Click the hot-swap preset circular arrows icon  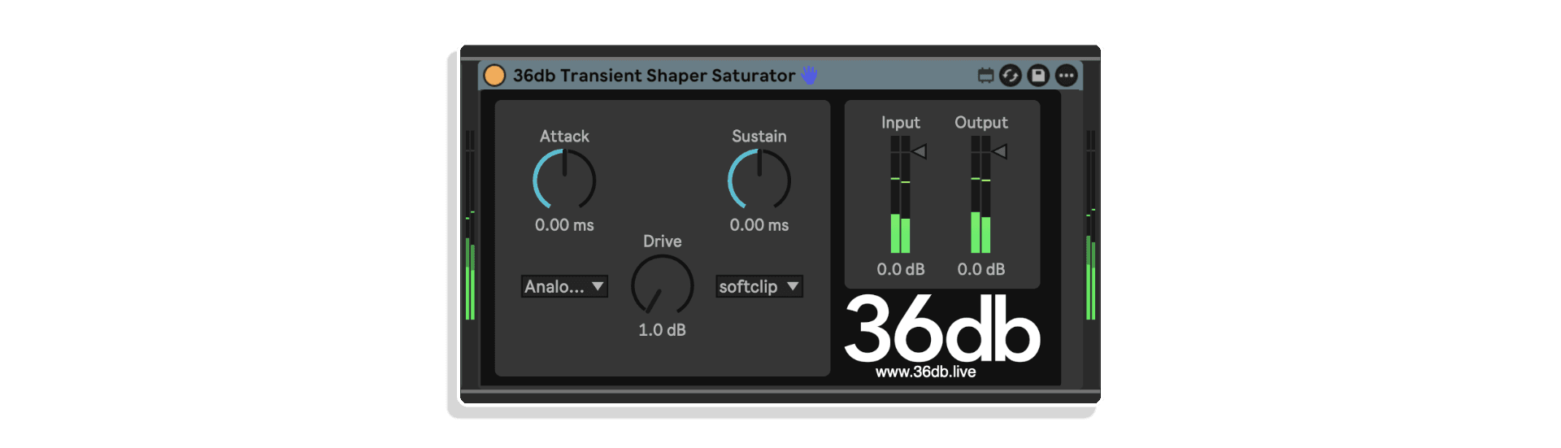click(1010, 76)
